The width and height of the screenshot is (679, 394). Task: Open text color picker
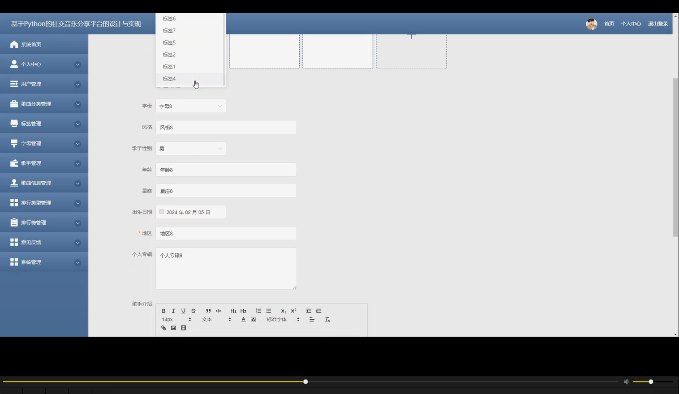click(243, 319)
